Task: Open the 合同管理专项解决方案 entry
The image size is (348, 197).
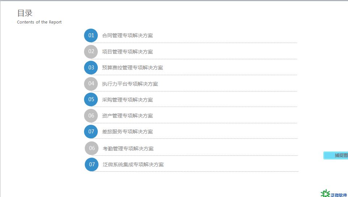Action: pos(127,35)
